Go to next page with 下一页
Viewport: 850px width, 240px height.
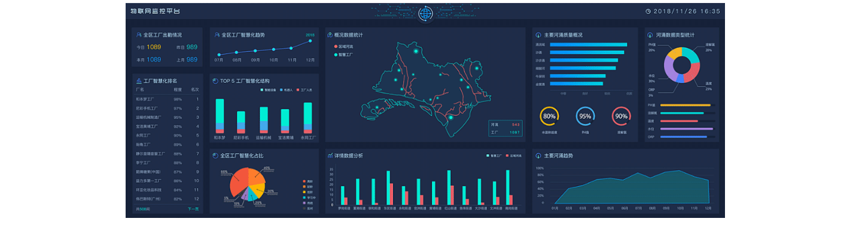click(193, 209)
